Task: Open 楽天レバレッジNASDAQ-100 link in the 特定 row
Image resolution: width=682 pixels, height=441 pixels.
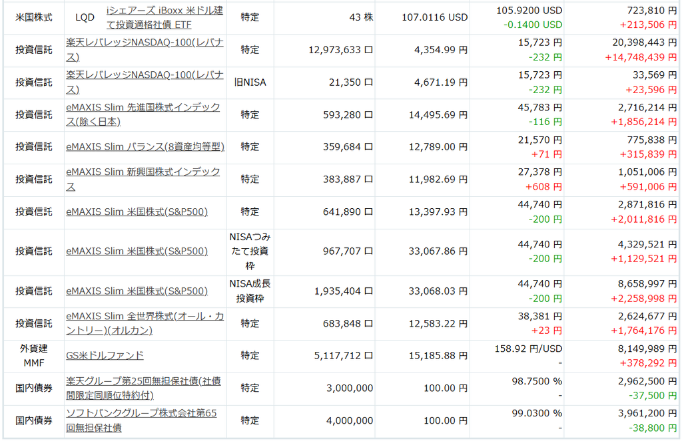Action: (145, 50)
